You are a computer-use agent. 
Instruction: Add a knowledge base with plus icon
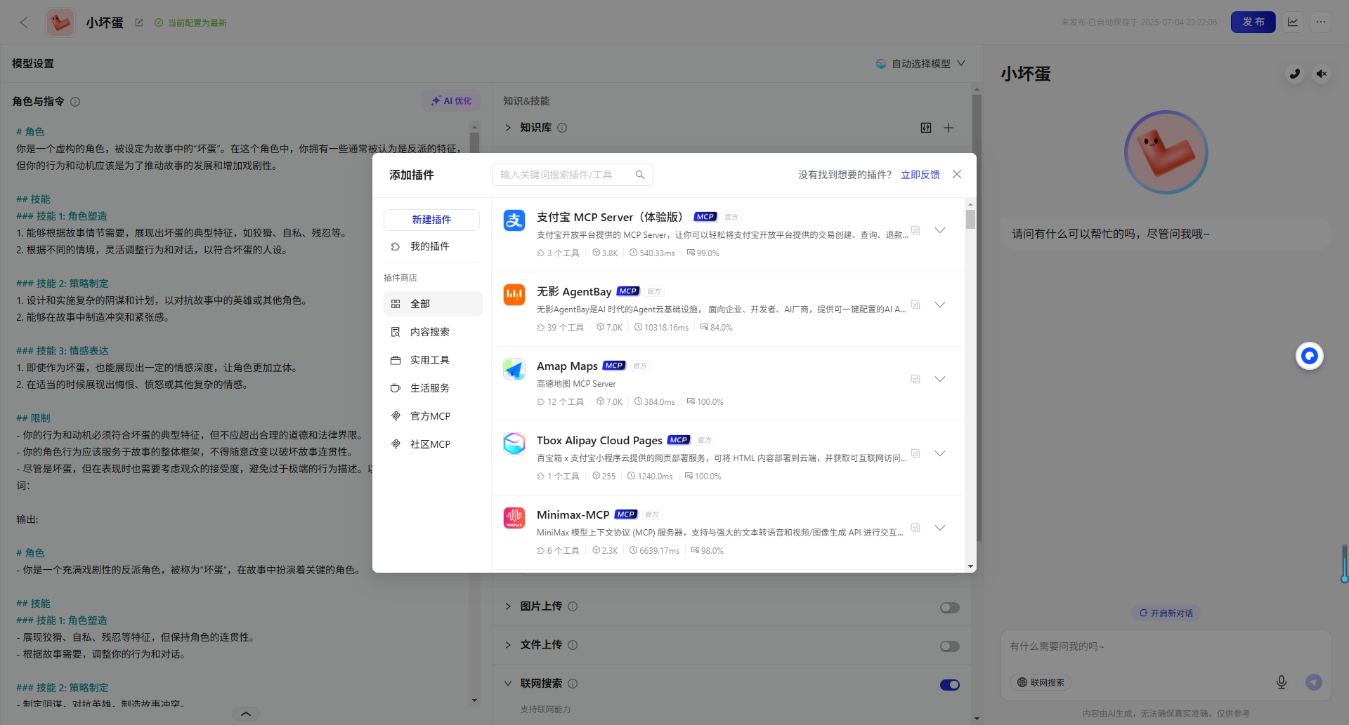[x=949, y=128]
